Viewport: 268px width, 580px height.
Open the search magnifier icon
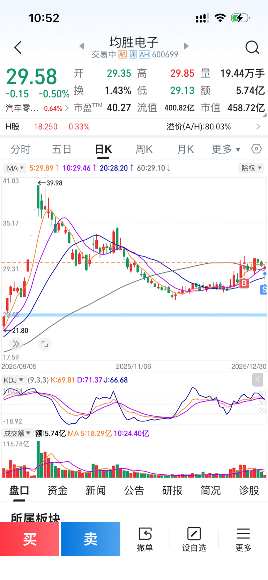coord(252,47)
